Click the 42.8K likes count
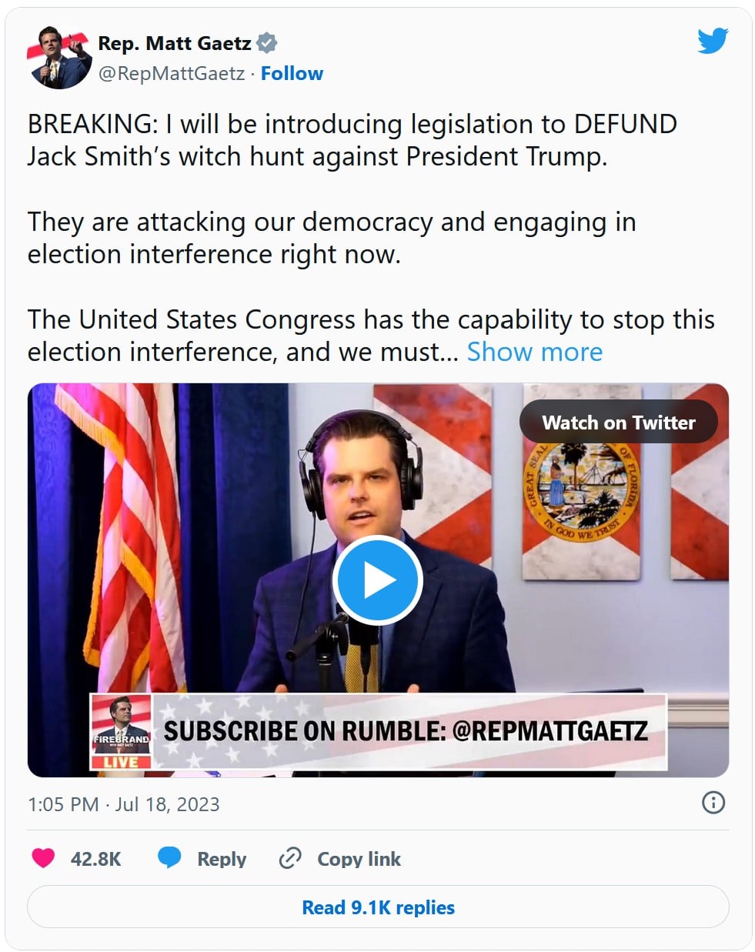 (x=96, y=859)
